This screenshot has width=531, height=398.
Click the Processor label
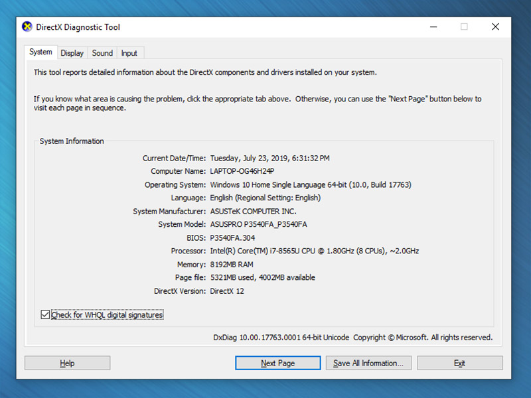[x=189, y=251]
